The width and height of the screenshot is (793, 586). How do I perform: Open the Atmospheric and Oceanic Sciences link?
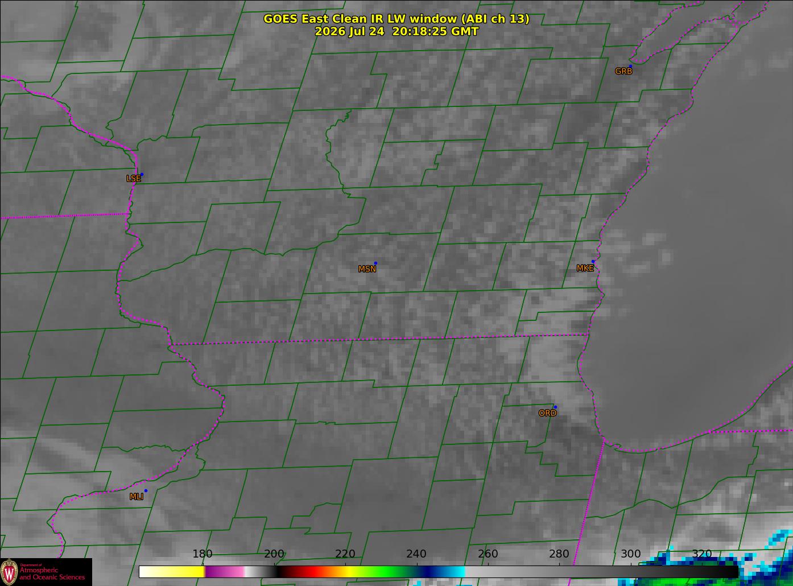52,573
